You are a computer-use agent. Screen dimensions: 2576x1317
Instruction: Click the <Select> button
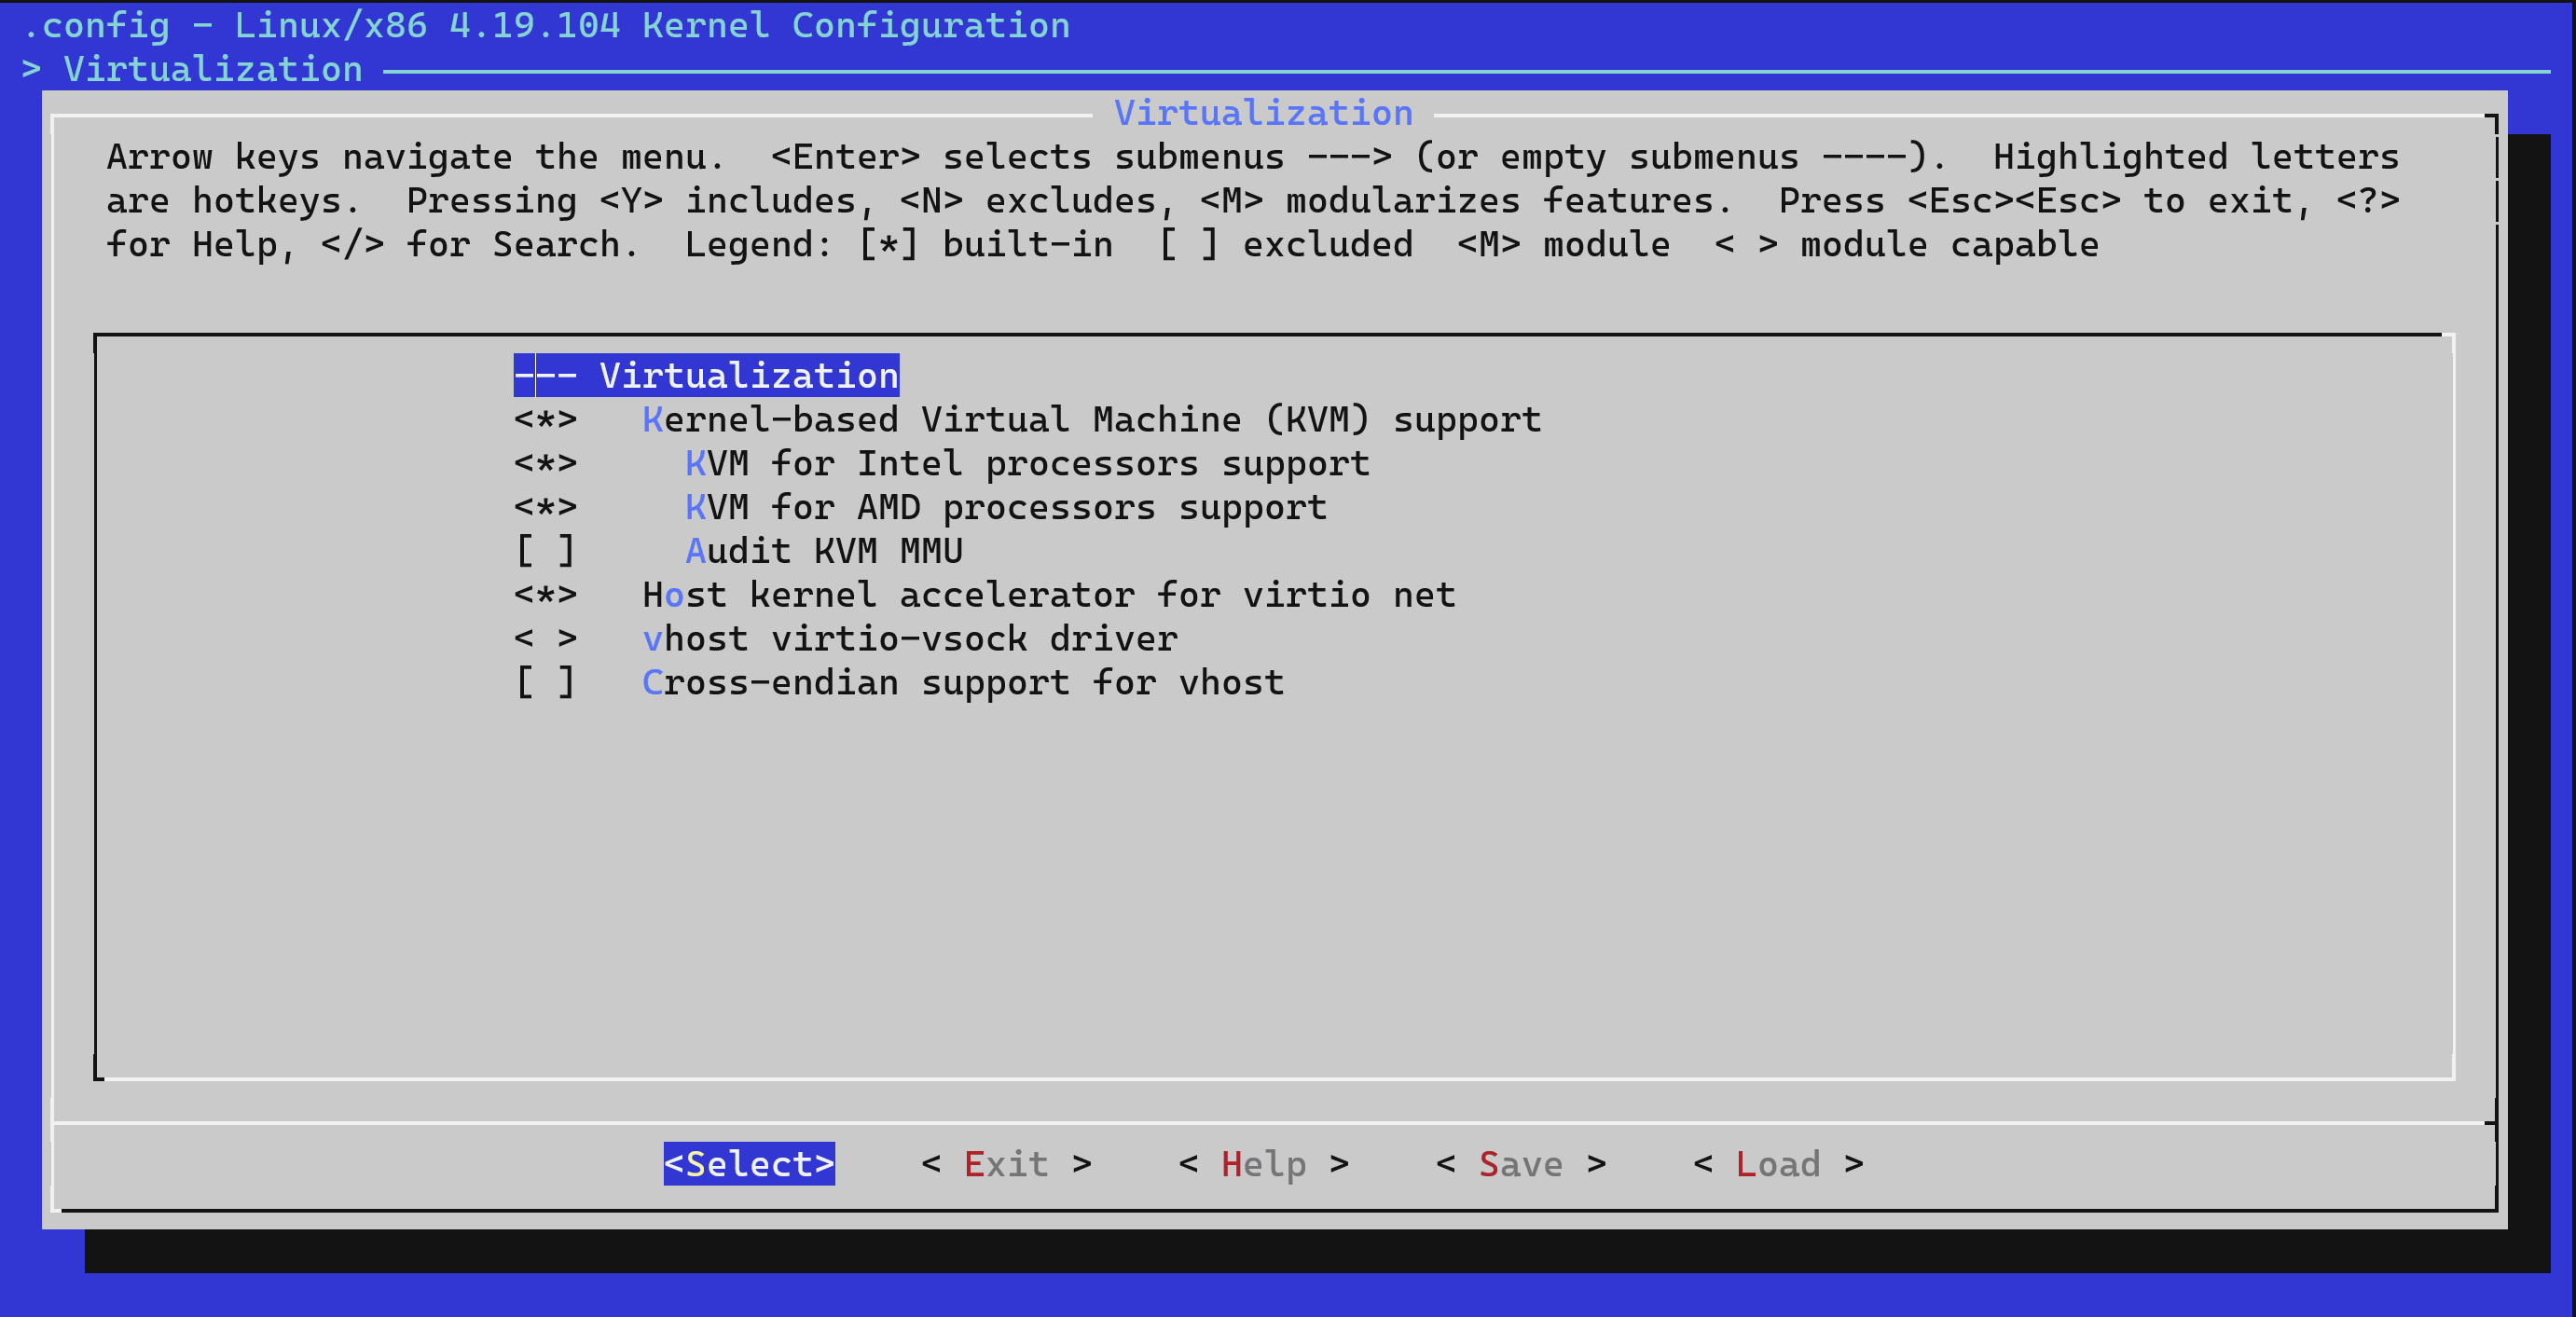coord(749,1164)
